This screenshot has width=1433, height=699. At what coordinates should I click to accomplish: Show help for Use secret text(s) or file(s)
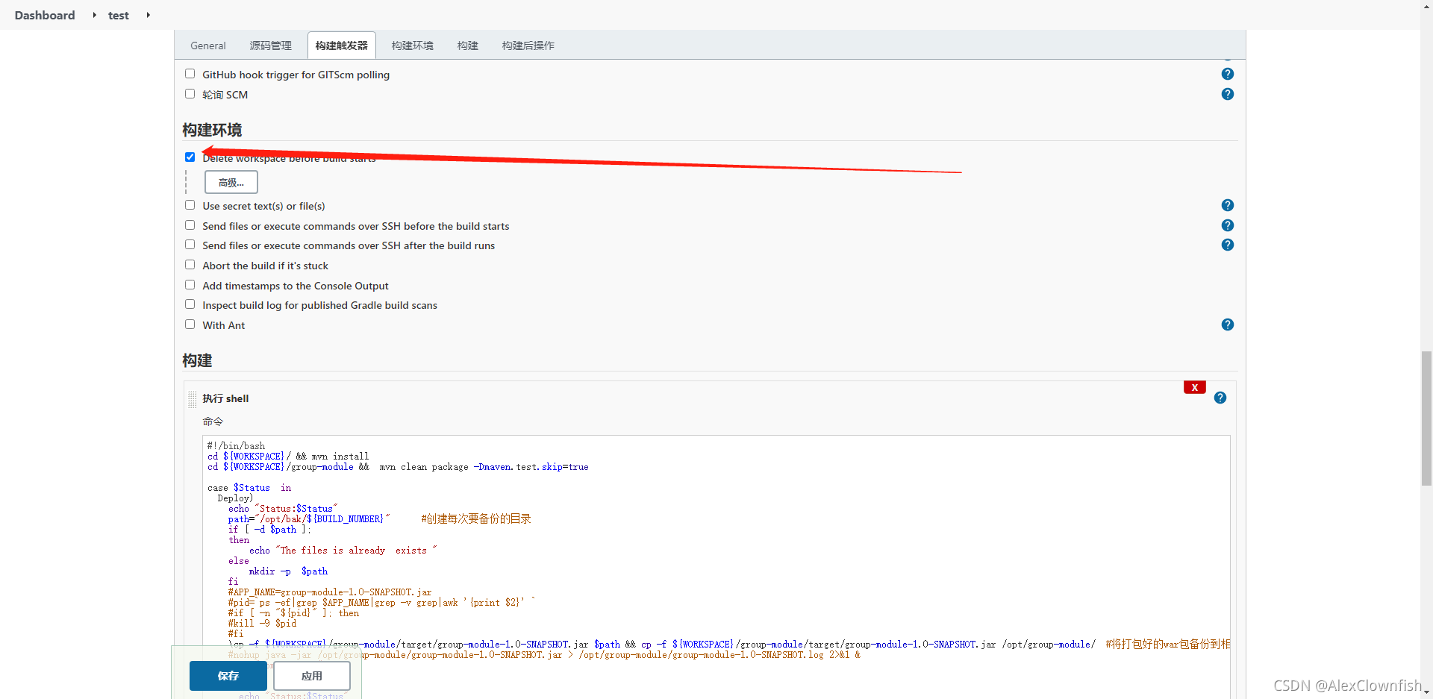[x=1227, y=205]
